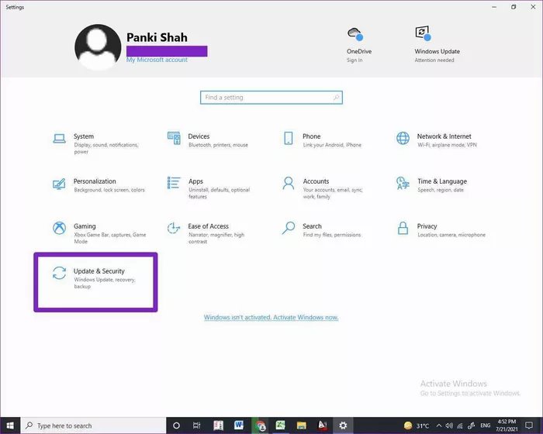Open File Explorer from the taskbar
The image size is (543, 434).
[x=301, y=425]
